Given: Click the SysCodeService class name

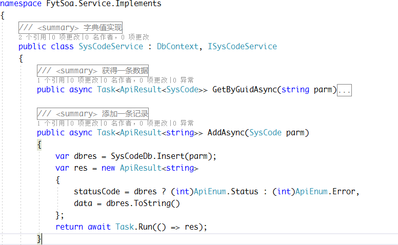Looking at the screenshot, I should pos(111,47).
